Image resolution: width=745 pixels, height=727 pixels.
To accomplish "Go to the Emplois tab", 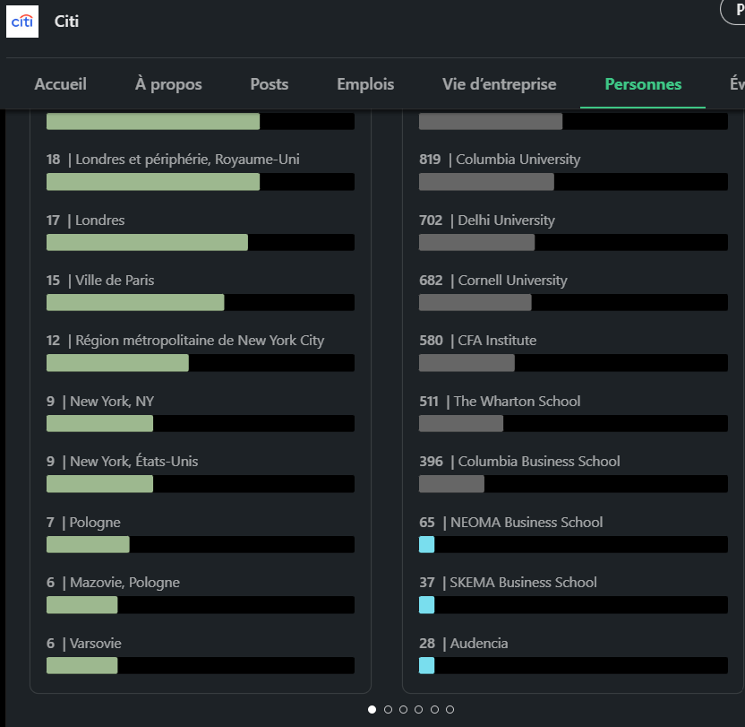I will click(365, 84).
